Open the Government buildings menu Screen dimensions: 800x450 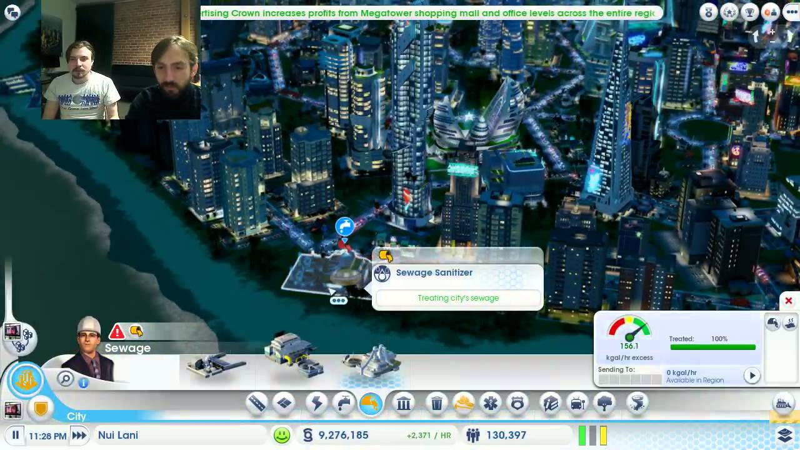click(x=404, y=403)
